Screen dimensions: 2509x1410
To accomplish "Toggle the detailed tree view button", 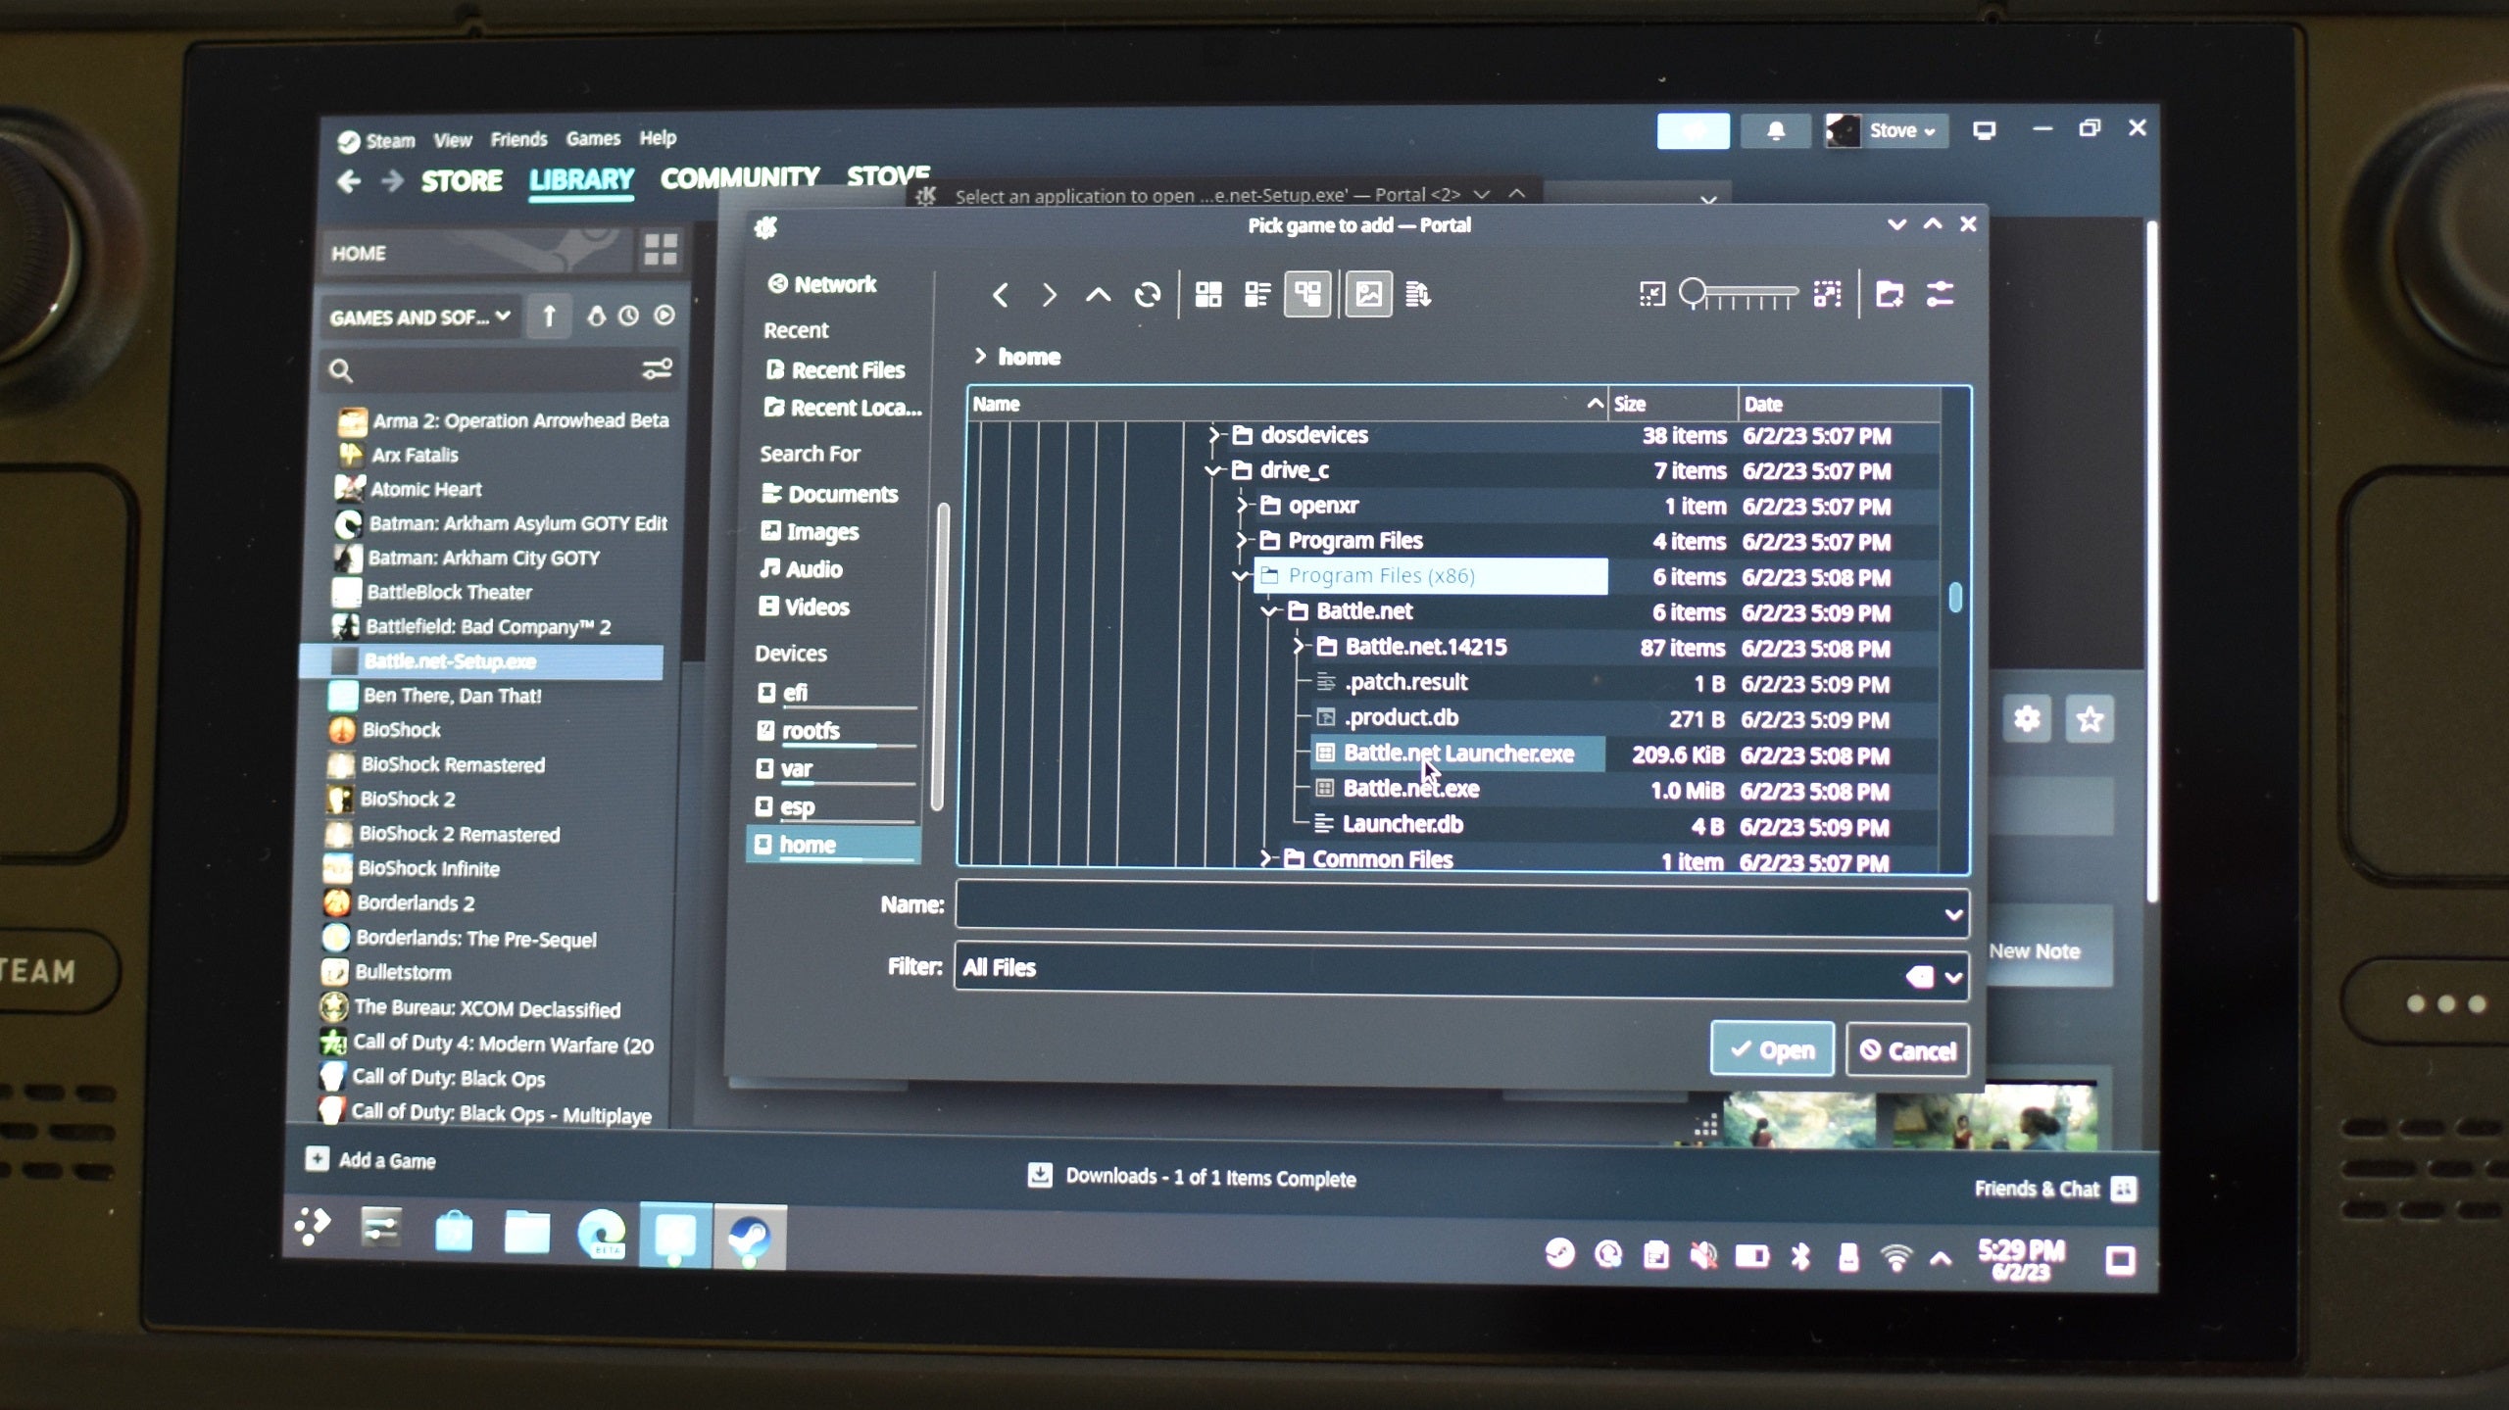I will 1307,295.
